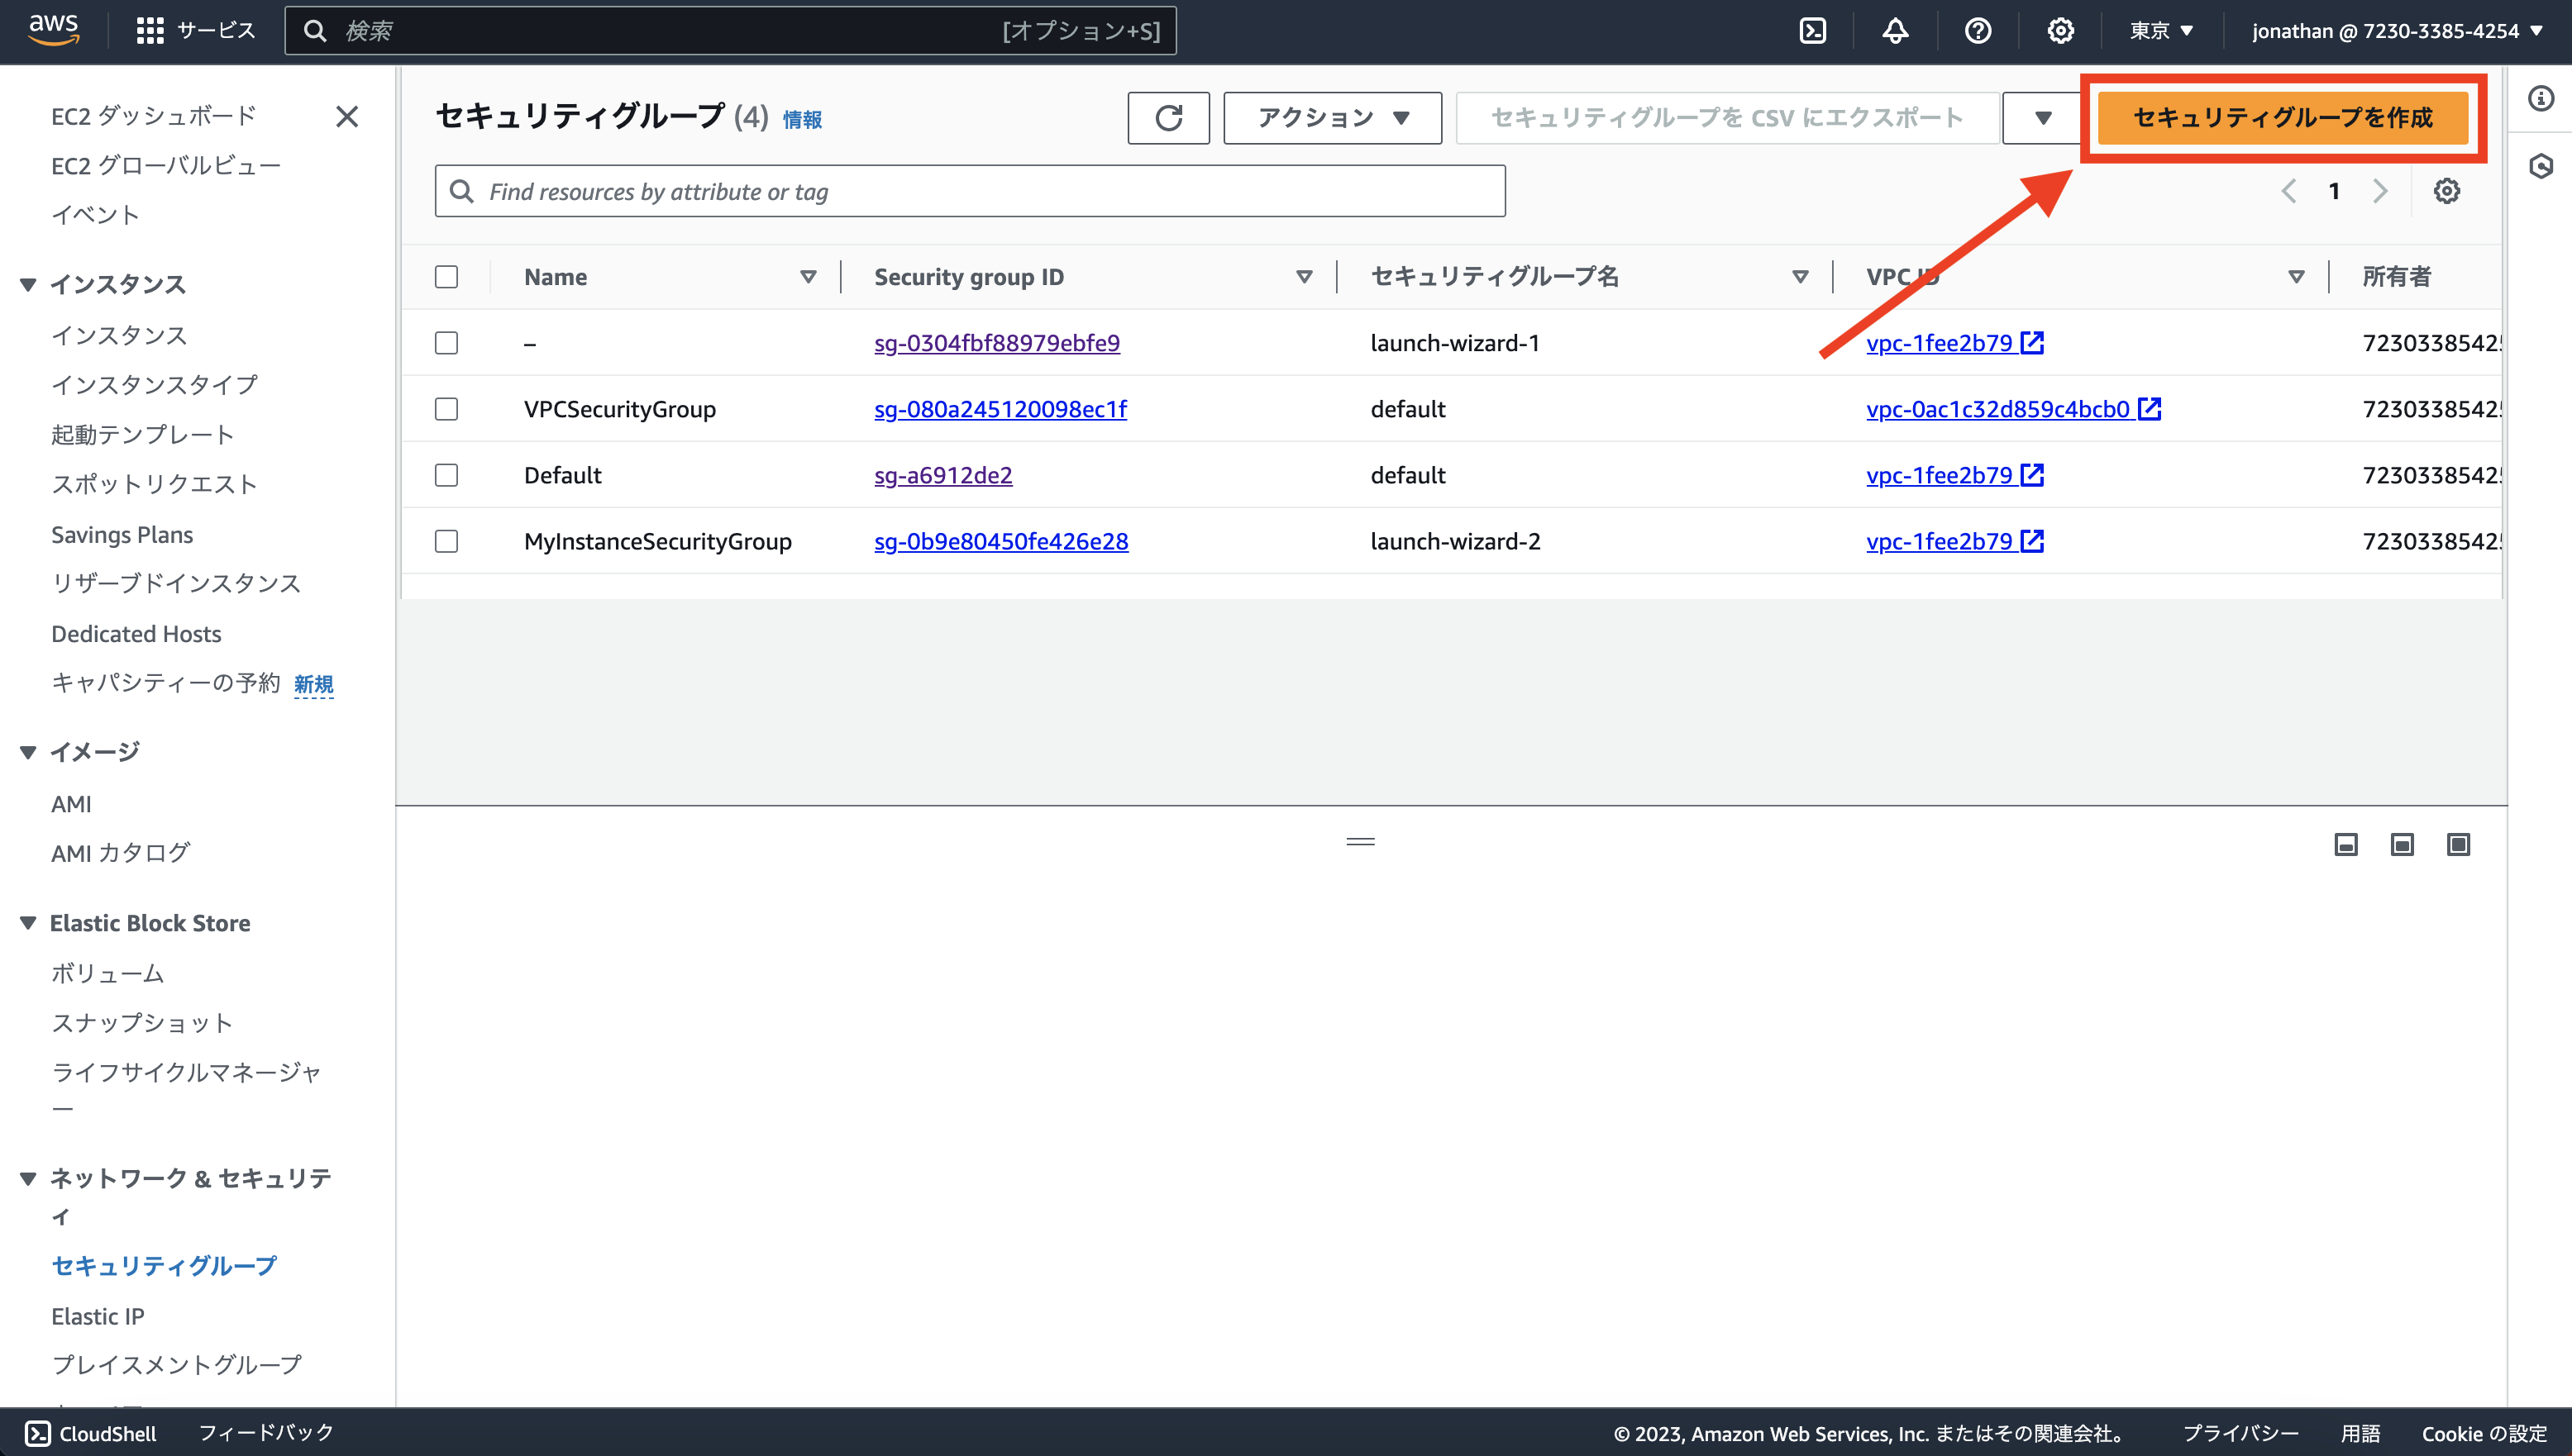Click the Find resources search field
Screen dimensions: 2572x1456
(971, 191)
